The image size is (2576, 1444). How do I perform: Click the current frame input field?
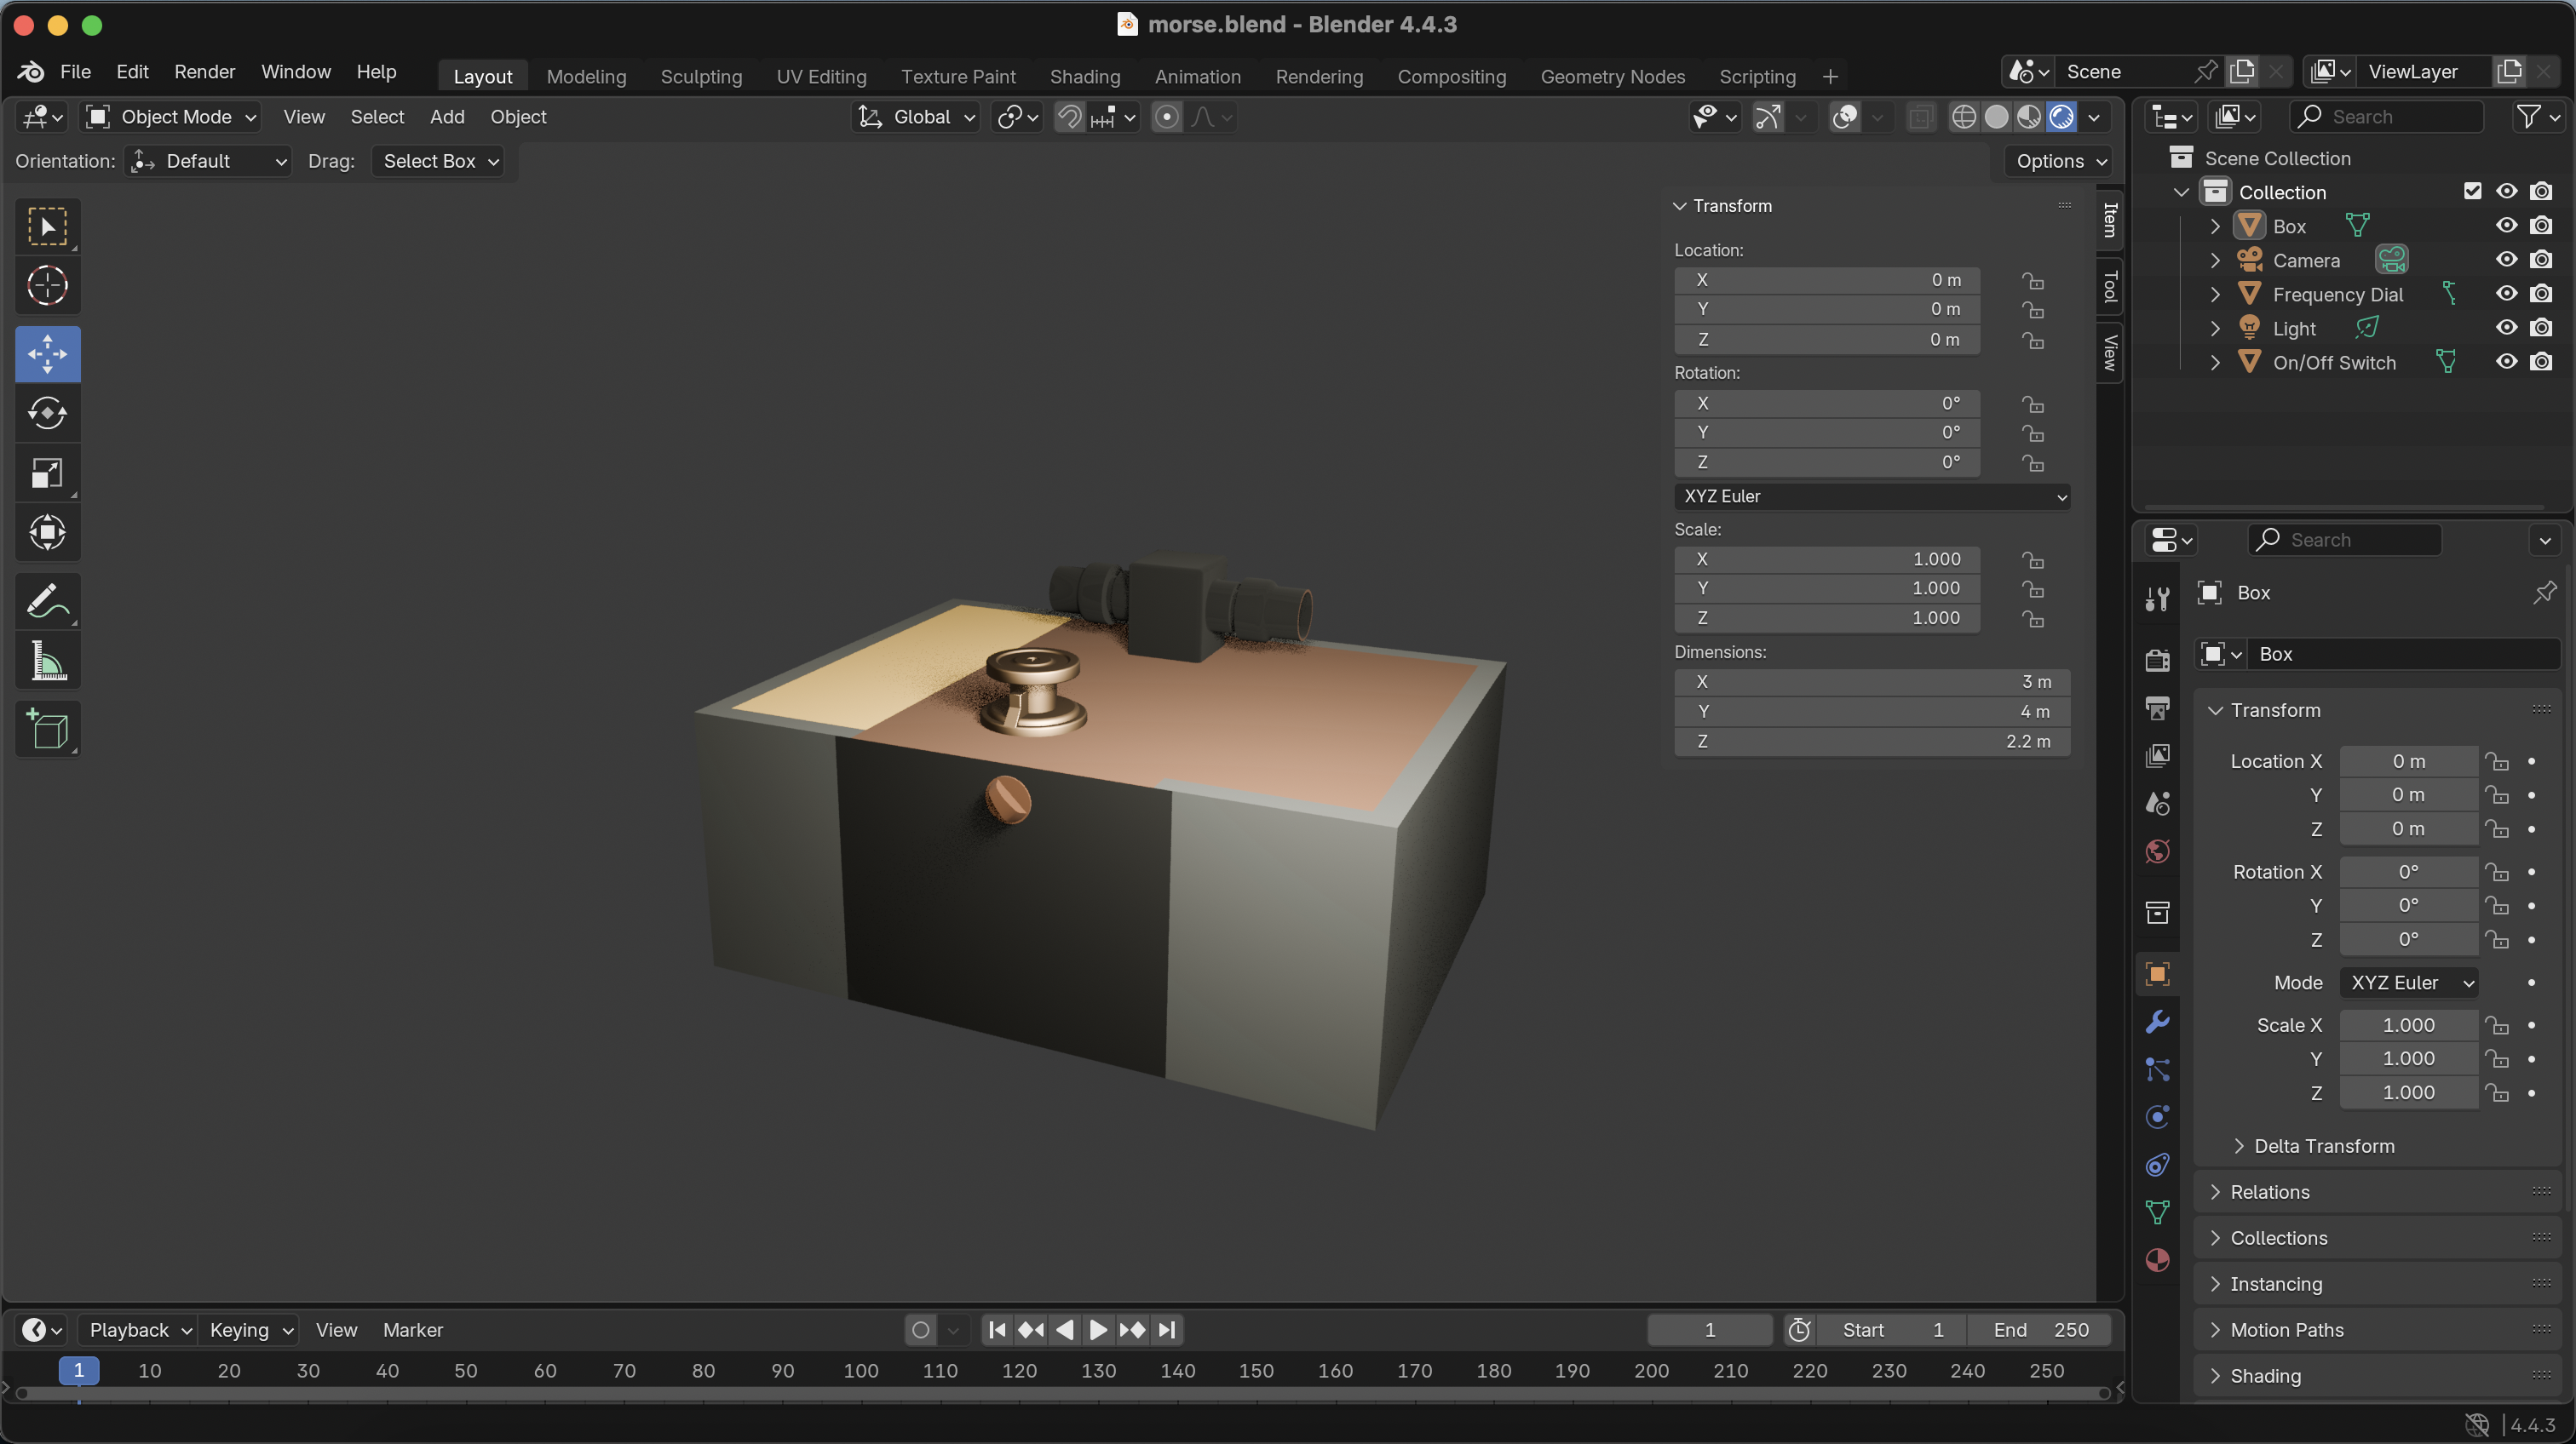[x=1709, y=1330]
